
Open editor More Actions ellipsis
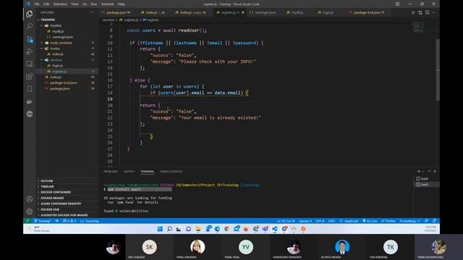coord(434,13)
